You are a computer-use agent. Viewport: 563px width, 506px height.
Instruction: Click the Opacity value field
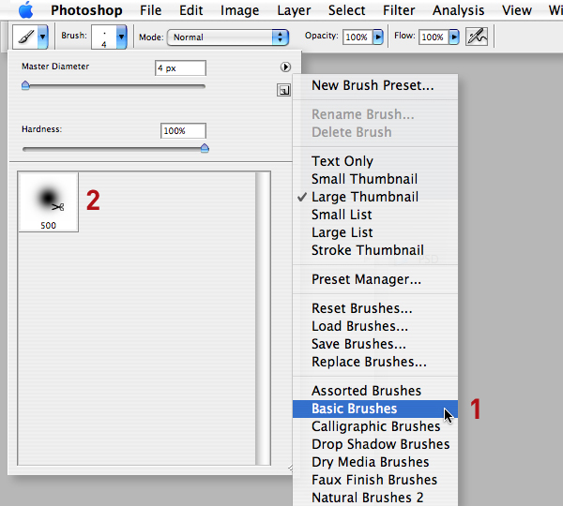[x=358, y=37]
